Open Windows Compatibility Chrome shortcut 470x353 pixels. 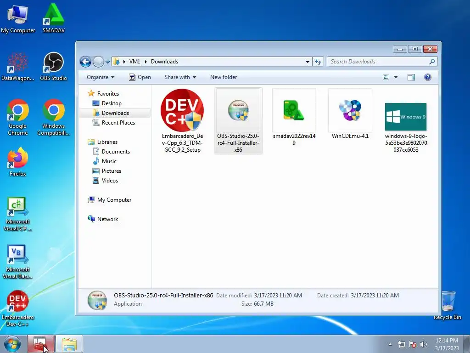click(53, 117)
